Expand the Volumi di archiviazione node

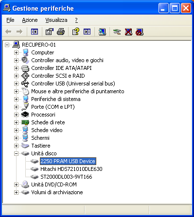coord(16,192)
